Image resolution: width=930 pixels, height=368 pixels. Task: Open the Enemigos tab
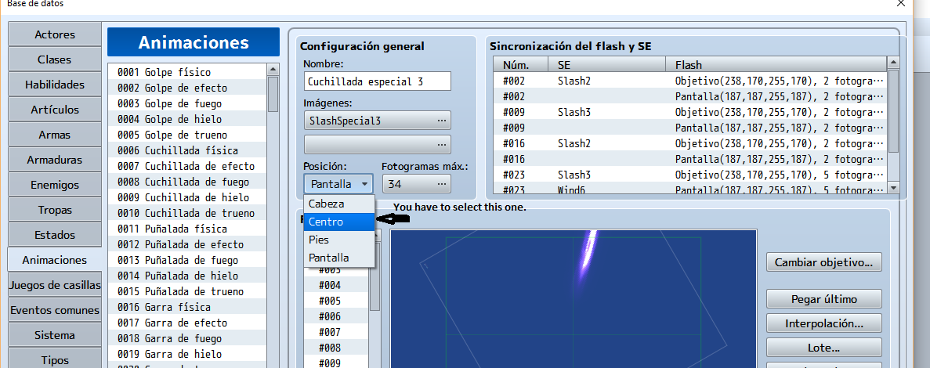[x=55, y=185]
